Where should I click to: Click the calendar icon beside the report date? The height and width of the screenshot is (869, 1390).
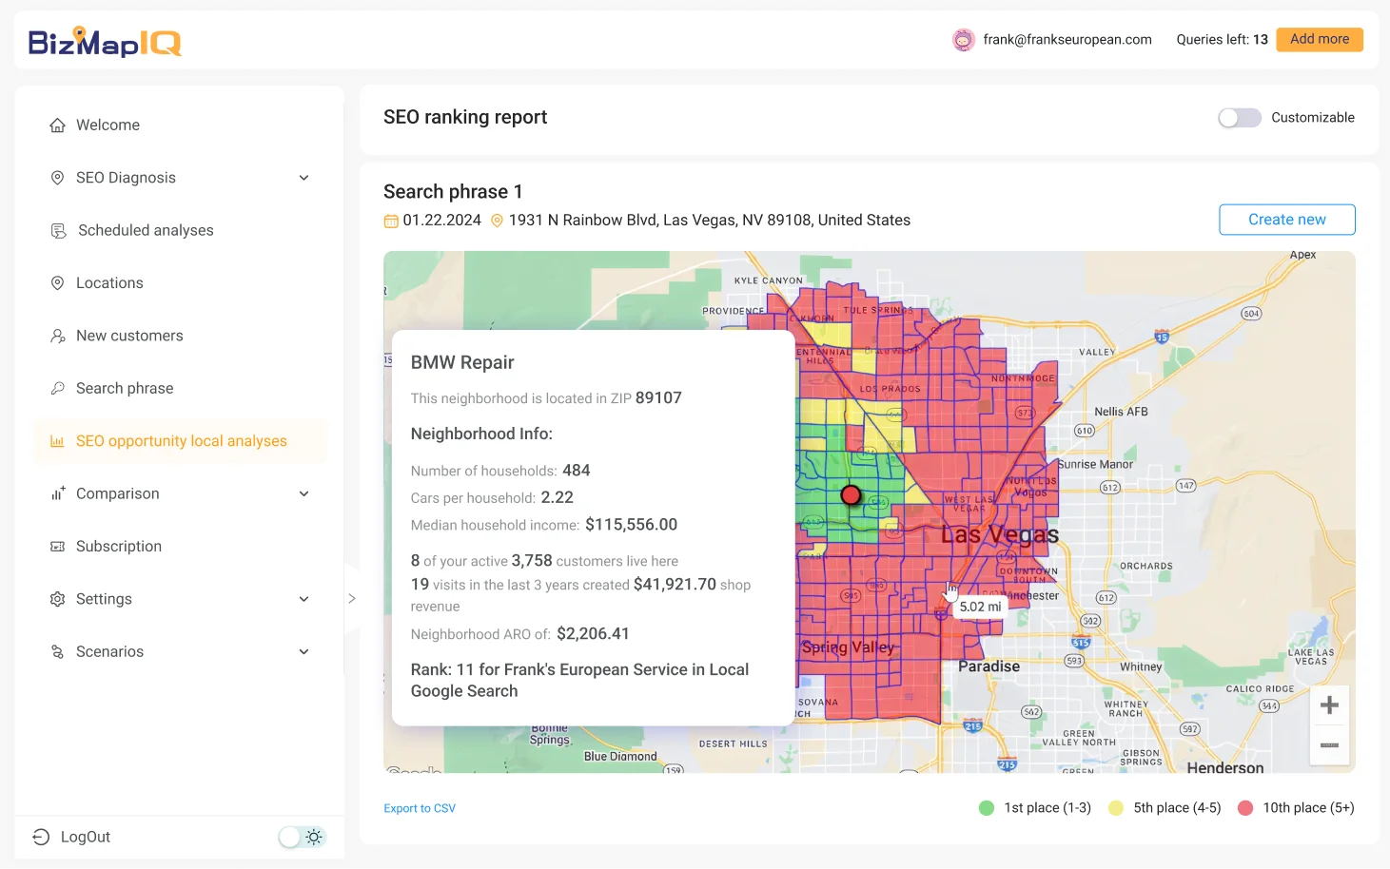coord(390,220)
